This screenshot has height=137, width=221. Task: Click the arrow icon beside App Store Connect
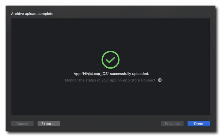pyautogui.click(x=160, y=80)
